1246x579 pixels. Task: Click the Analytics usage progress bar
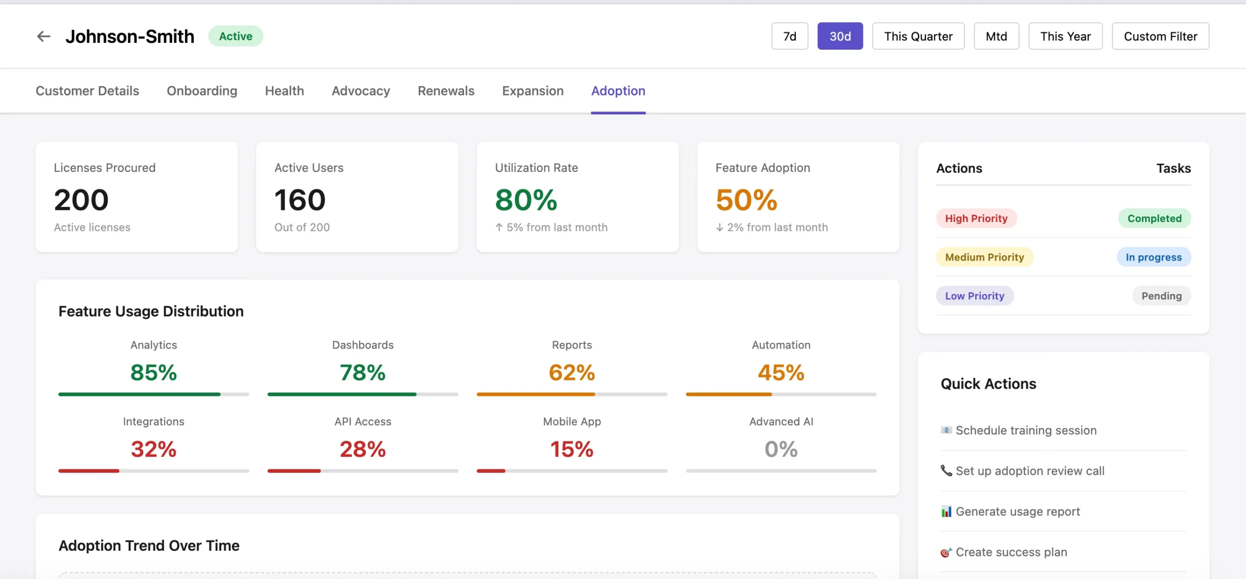pyautogui.click(x=153, y=394)
